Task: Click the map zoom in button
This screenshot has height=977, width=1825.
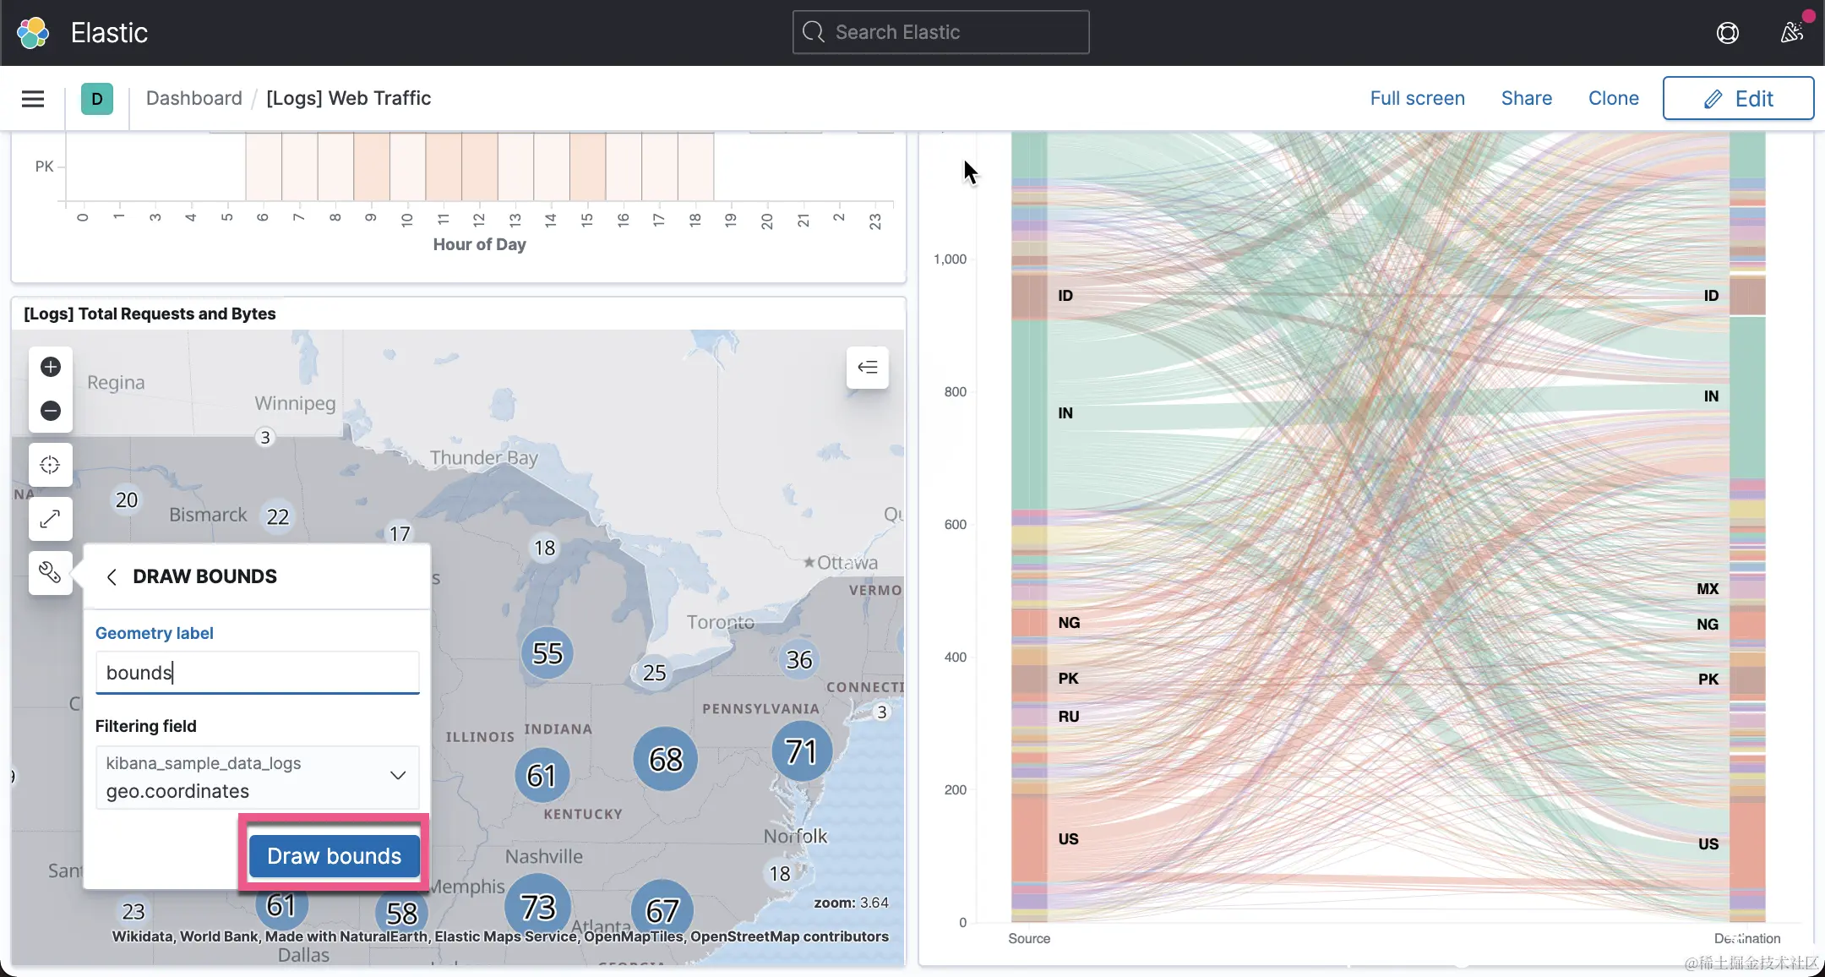Action: point(51,367)
